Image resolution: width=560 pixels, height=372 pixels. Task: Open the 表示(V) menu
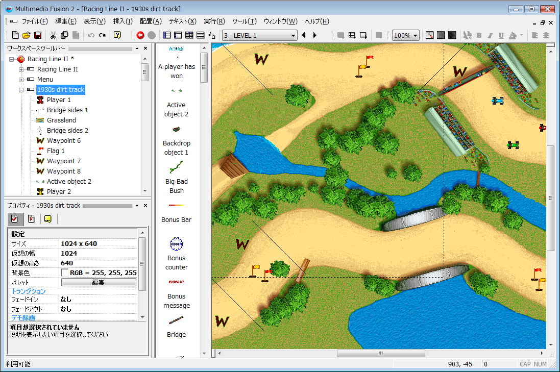(x=94, y=21)
